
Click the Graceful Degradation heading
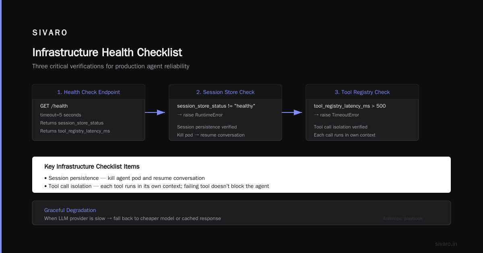[x=70, y=210]
